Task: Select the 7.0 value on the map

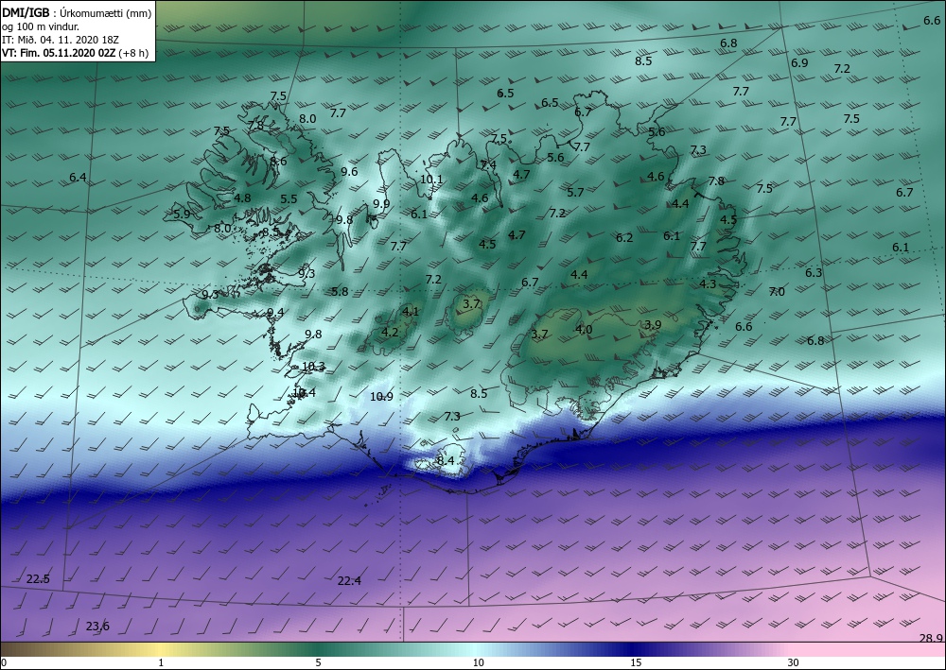Action: point(777,292)
